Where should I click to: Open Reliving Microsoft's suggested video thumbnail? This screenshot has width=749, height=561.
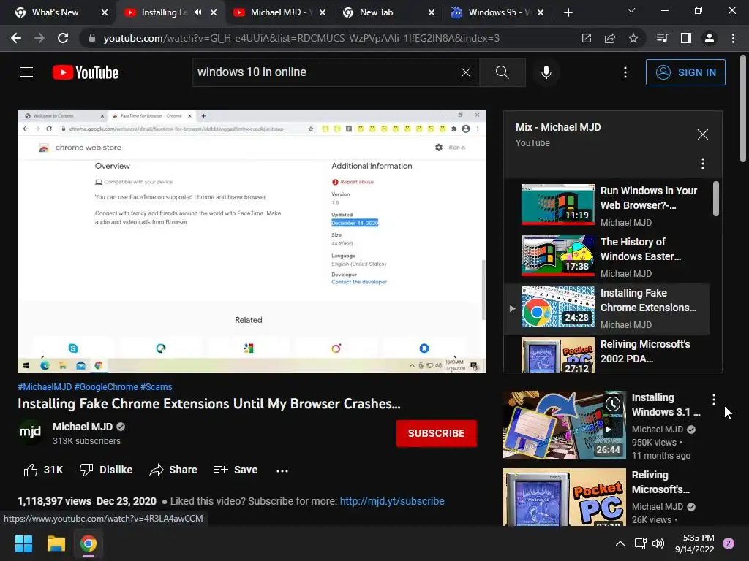[x=564, y=497]
